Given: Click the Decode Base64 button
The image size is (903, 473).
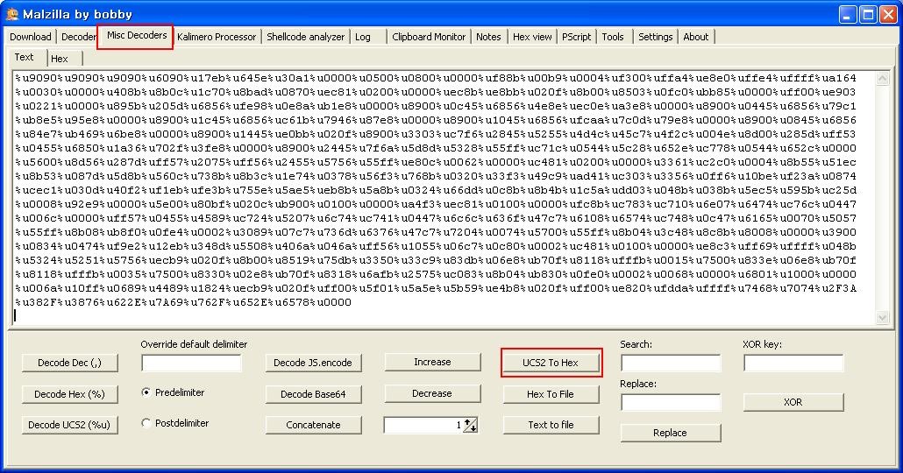Looking at the screenshot, I should point(313,394).
